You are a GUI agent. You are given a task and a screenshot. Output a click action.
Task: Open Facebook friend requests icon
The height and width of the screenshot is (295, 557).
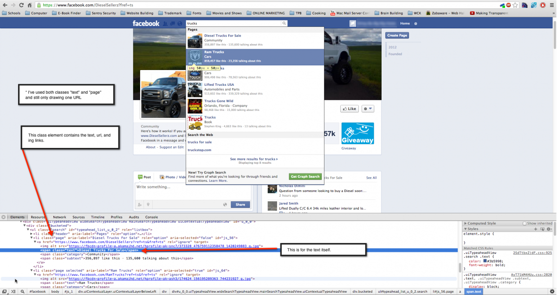click(x=165, y=23)
